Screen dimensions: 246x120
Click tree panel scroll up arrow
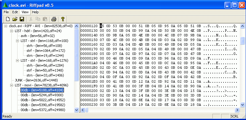coord(77,26)
